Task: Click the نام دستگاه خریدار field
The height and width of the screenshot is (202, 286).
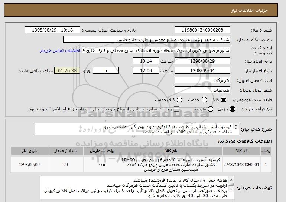Action: pyautogui.click(x=147, y=40)
